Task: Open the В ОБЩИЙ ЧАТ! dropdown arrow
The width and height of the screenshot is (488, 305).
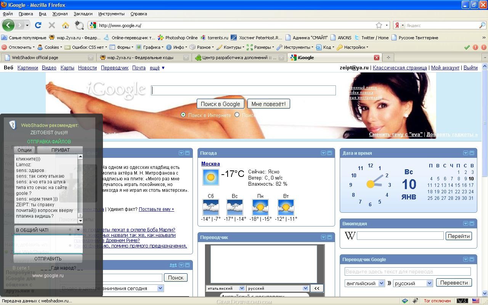Action: click(x=78, y=230)
